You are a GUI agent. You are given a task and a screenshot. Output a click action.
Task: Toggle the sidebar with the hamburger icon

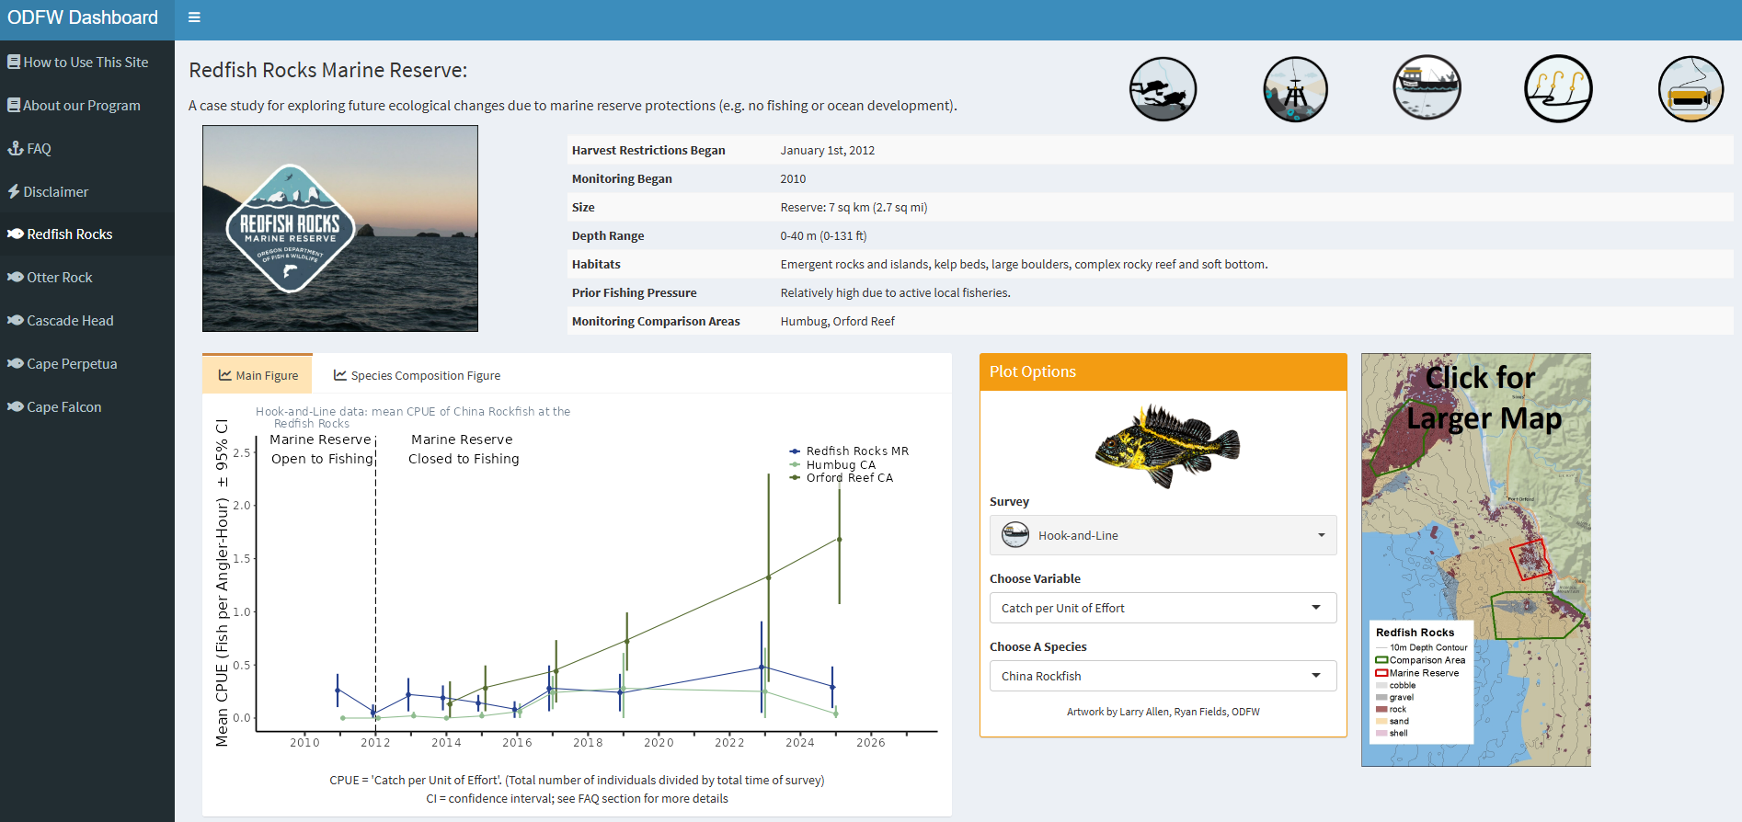tap(194, 17)
